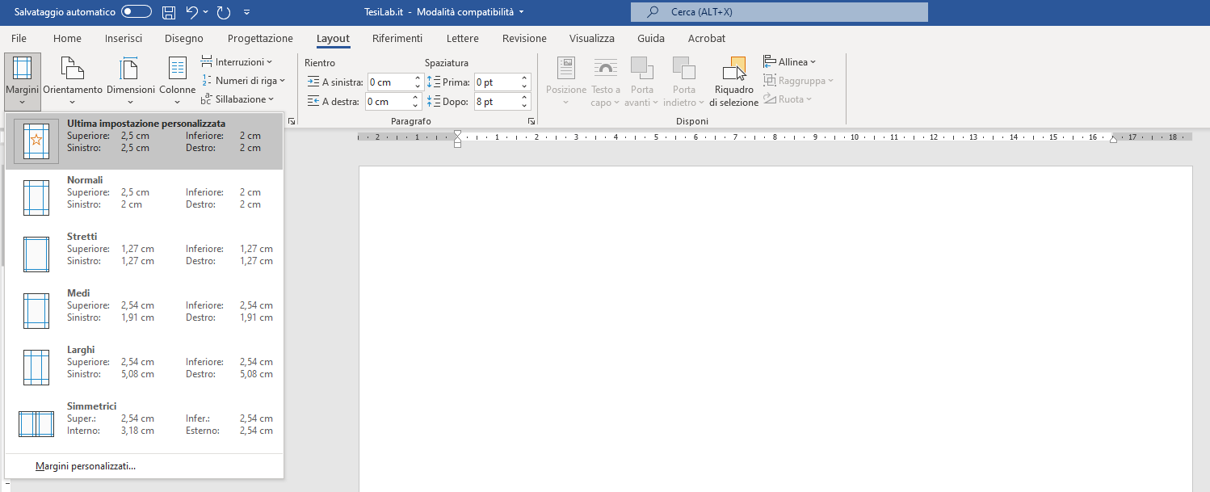Open the Dimensioni page size tool

pyautogui.click(x=128, y=81)
